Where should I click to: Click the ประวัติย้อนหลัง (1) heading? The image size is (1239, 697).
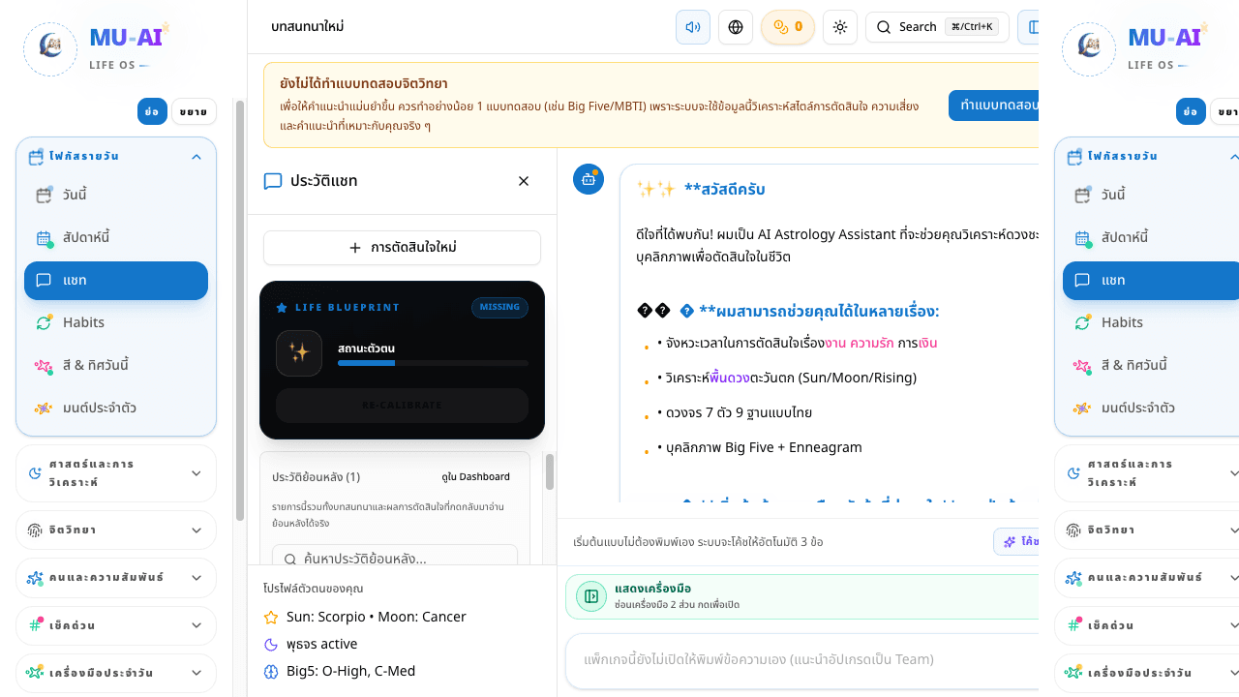317,477
